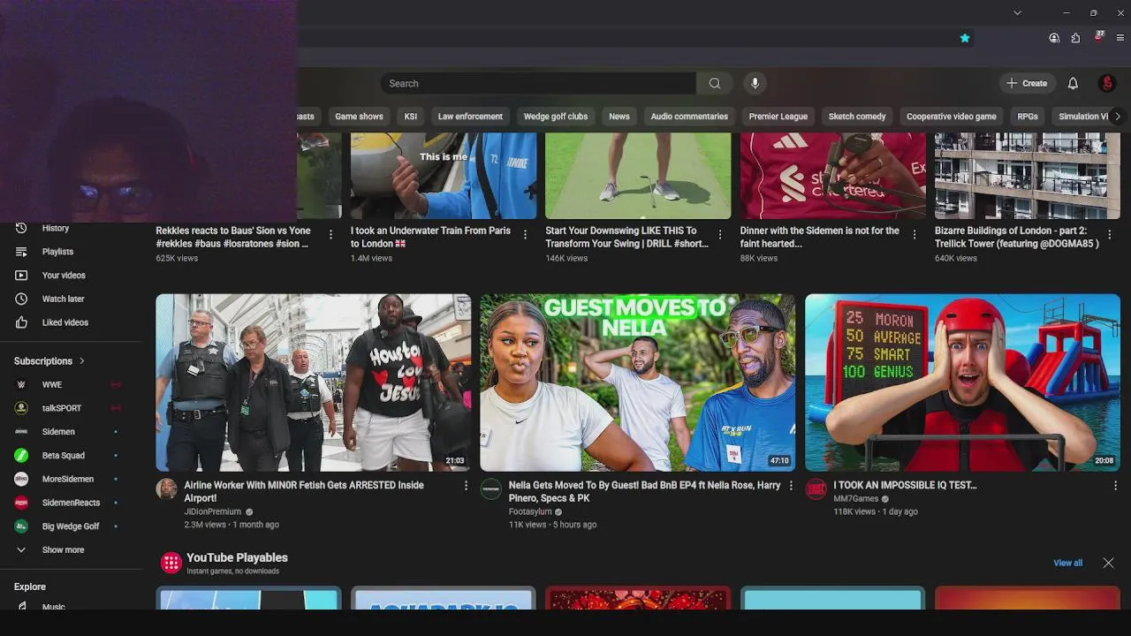The height and width of the screenshot is (636, 1131).
Task: Open options for Nella Gets Moved video
Action: [791, 486]
